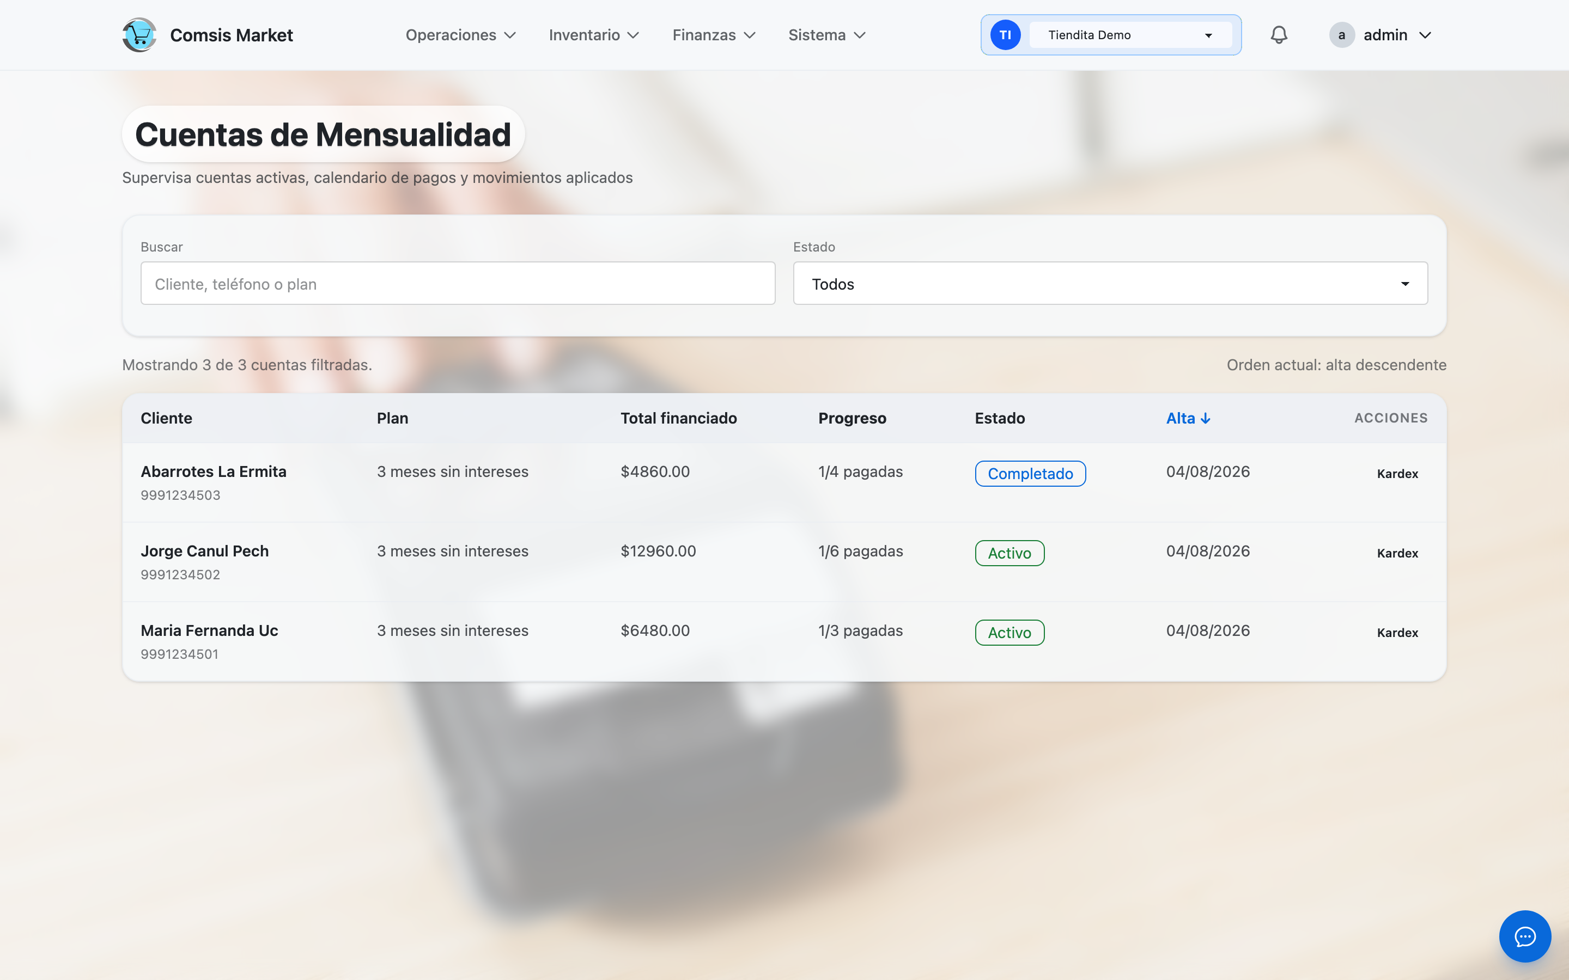Click the Completado status badge
The width and height of the screenshot is (1569, 980).
(1030, 474)
